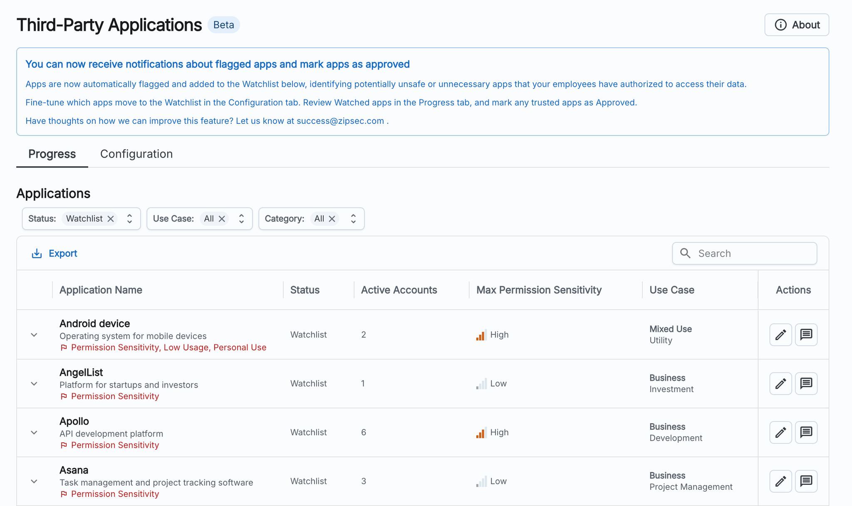
Task: Select the Progress tab
Action: coord(52,154)
